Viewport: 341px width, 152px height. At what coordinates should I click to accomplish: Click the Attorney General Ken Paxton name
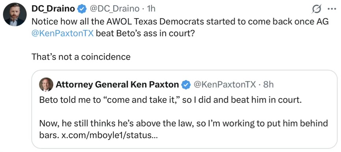(x=117, y=85)
